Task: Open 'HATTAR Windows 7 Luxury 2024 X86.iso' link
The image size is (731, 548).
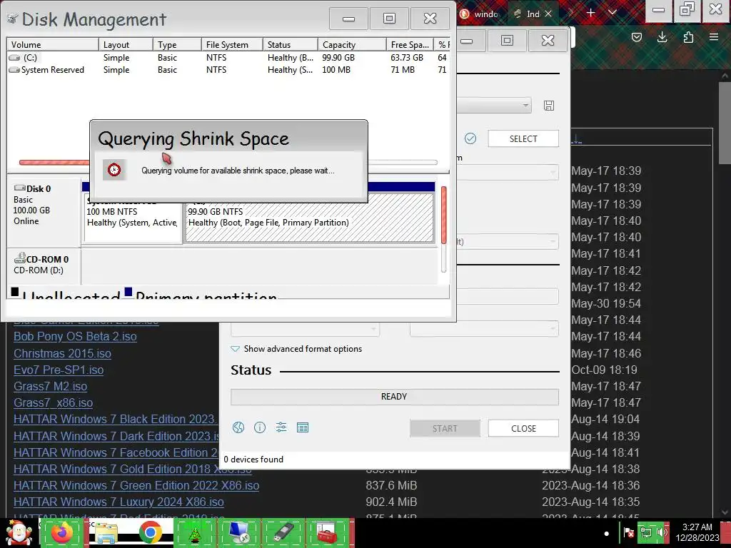Action: pyautogui.click(x=119, y=502)
